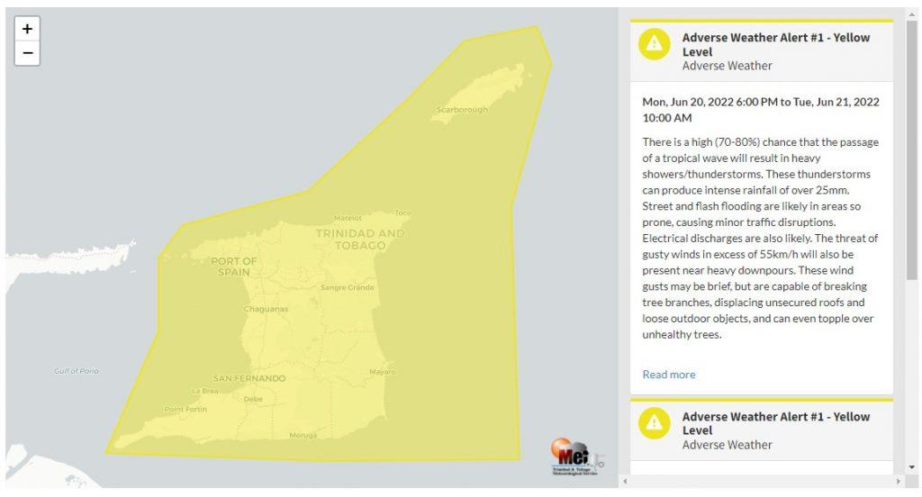Image resolution: width=922 pixels, height=497 pixels.
Task: Click the Toco map label
Action: click(402, 212)
